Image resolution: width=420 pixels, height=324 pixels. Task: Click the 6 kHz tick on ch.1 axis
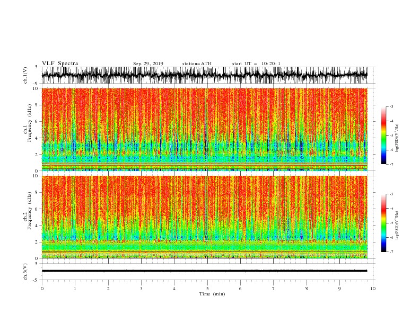[37, 121]
